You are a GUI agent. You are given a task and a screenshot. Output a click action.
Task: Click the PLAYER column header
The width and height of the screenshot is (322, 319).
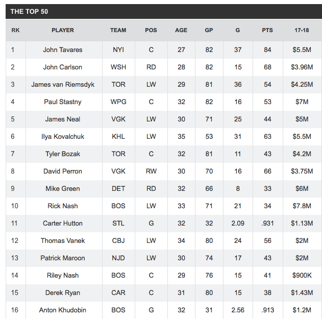(63, 30)
